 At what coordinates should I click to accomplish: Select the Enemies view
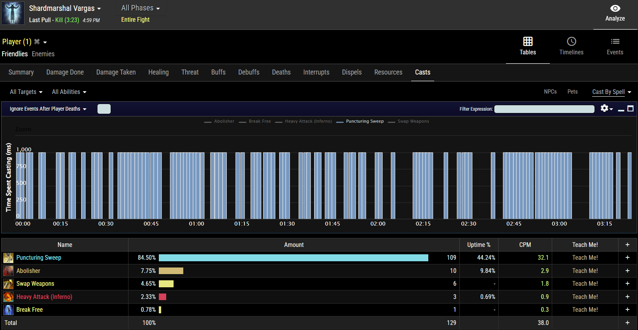pyautogui.click(x=43, y=54)
